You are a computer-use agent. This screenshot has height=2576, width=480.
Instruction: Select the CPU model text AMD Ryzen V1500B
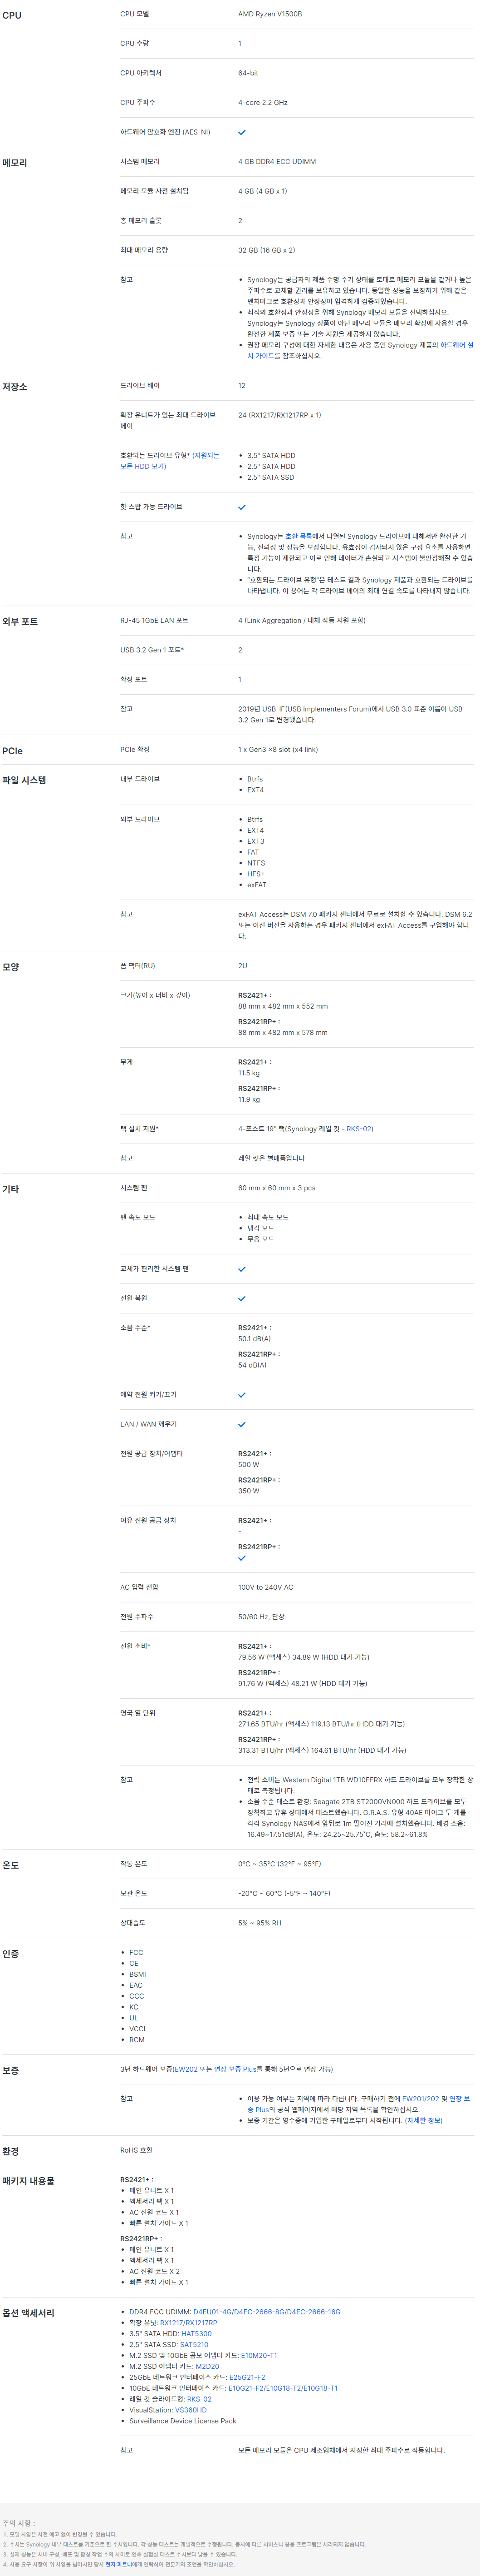[x=269, y=14]
